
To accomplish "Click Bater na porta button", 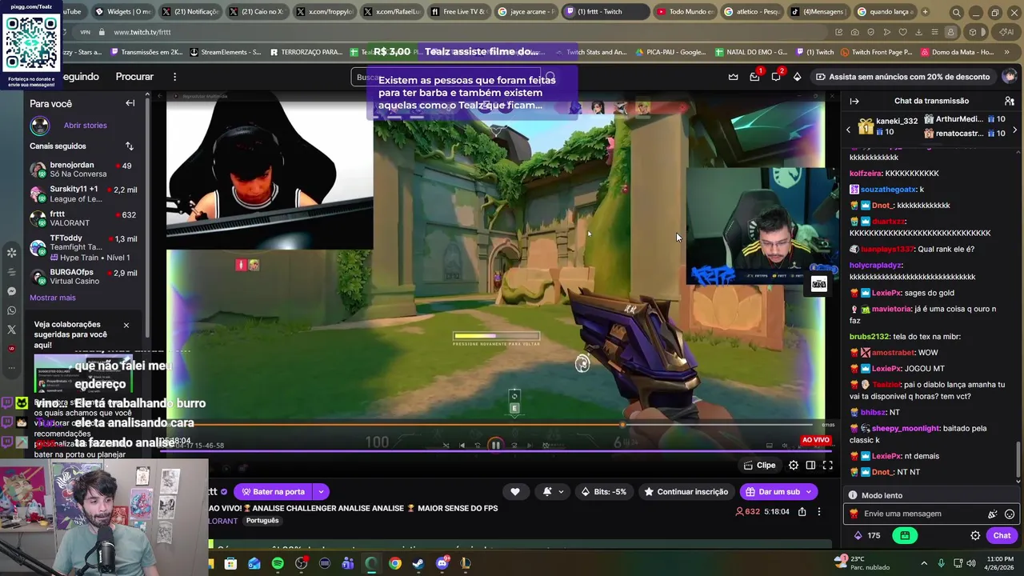I will click(274, 492).
